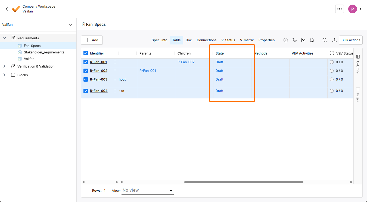Open the AI sparkle assistant icon
The image size is (367, 202).
[x=294, y=40]
